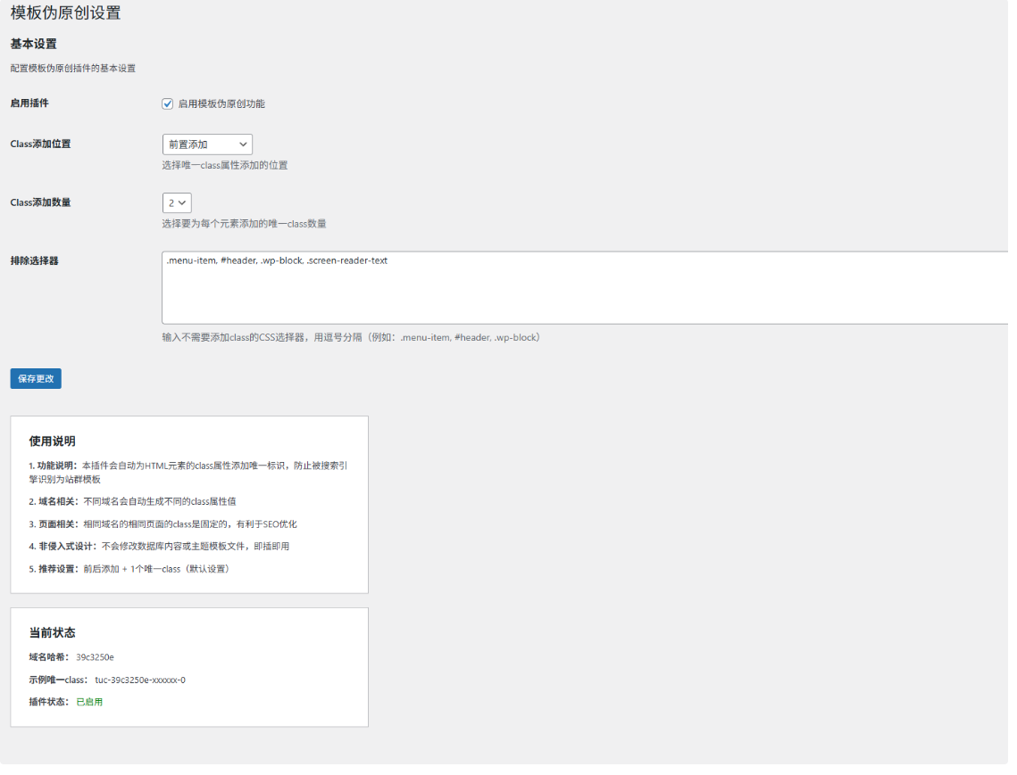
Task: Click the 启用模板伪原创功能 checkbox label text
Action: click(x=221, y=103)
